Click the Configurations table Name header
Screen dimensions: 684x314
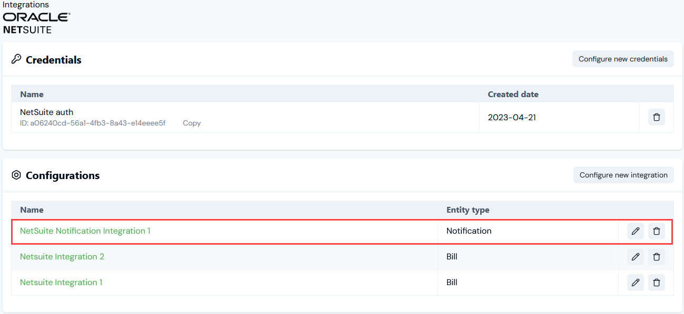[x=32, y=210]
